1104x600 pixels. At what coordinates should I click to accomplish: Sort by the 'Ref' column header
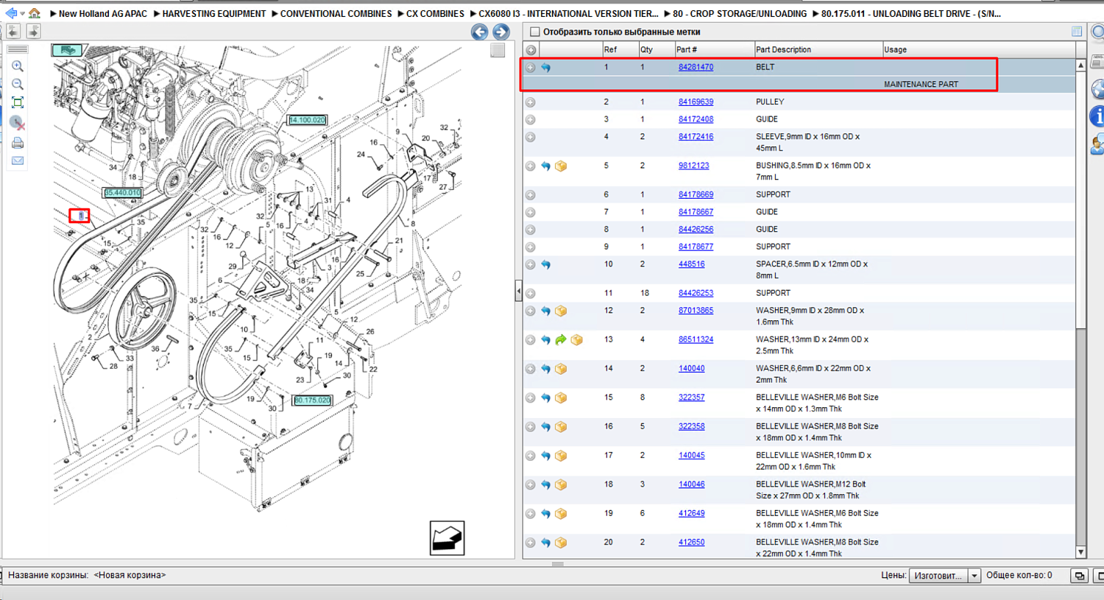[620, 50]
